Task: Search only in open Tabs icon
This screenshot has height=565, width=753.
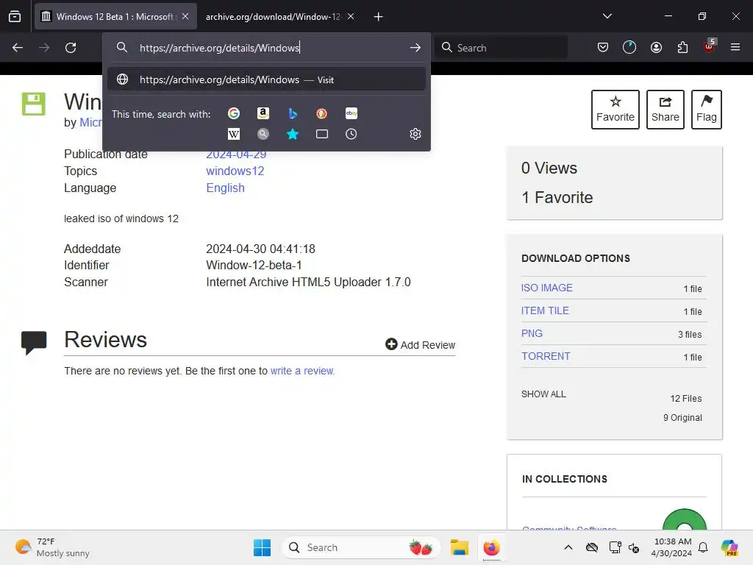Action: tap(322, 134)
